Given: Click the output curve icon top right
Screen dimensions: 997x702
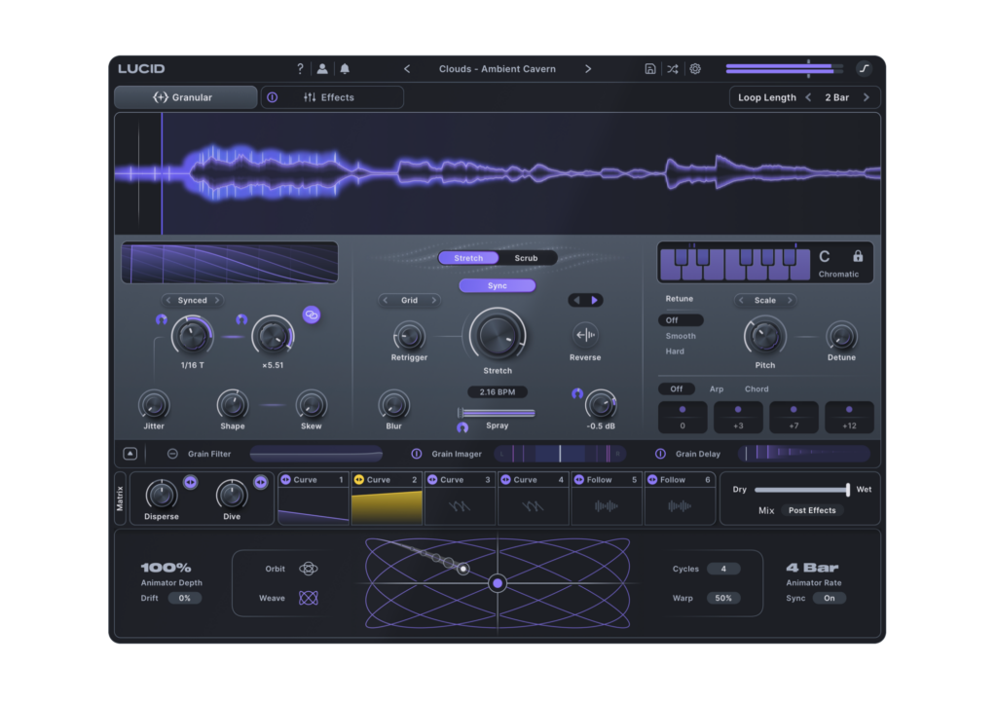Looking at the screenshot, I should tap(865, 69).
